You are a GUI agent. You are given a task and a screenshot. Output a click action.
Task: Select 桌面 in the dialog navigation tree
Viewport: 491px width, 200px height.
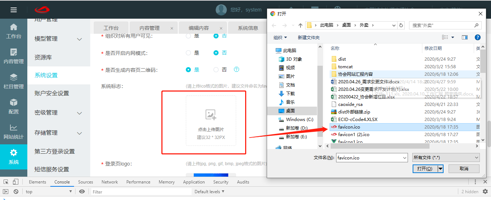[x=290, y=111]
